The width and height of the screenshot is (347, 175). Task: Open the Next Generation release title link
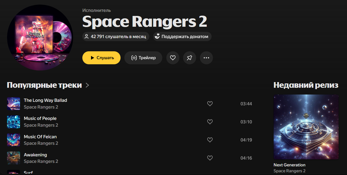[x=289, y=165]
